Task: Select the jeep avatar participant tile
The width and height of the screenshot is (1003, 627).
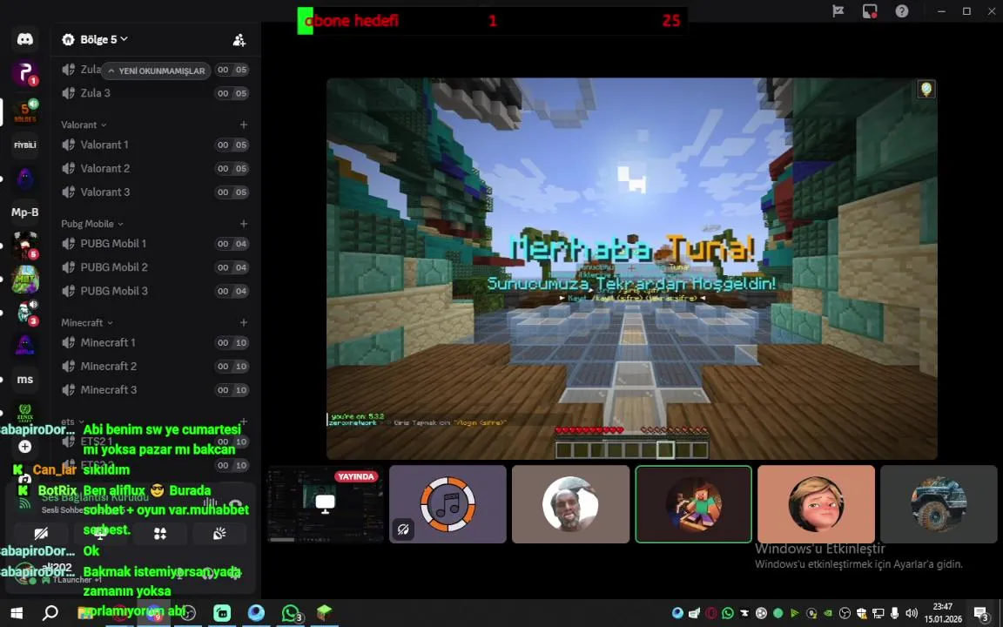Action: [939, 504]
